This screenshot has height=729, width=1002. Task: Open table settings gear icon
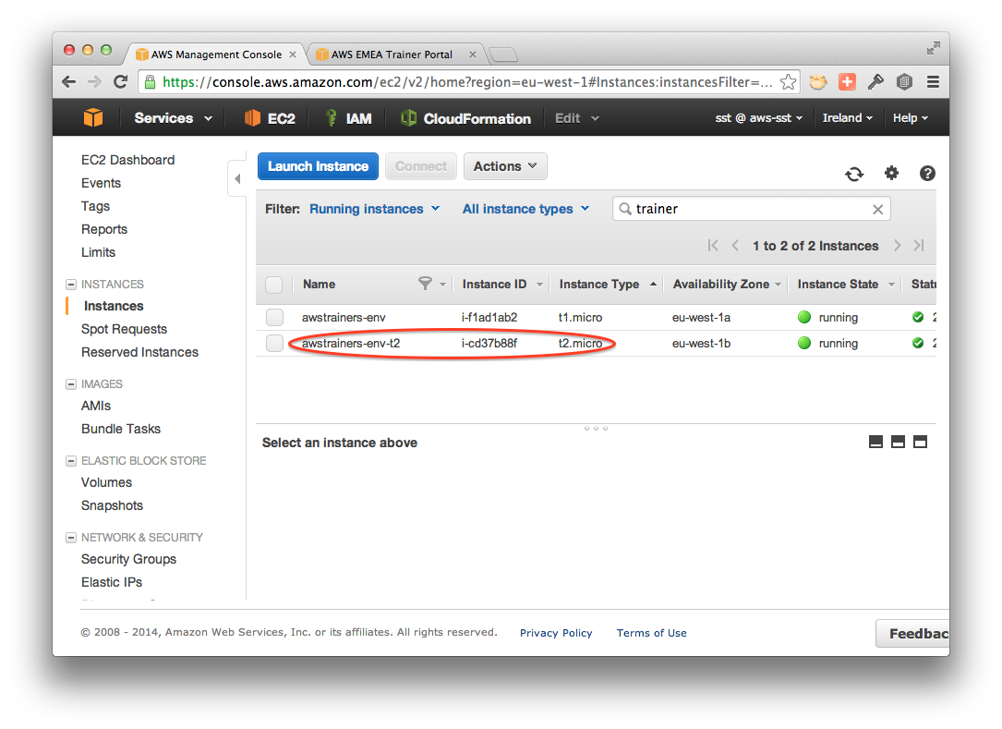point(891,173)
